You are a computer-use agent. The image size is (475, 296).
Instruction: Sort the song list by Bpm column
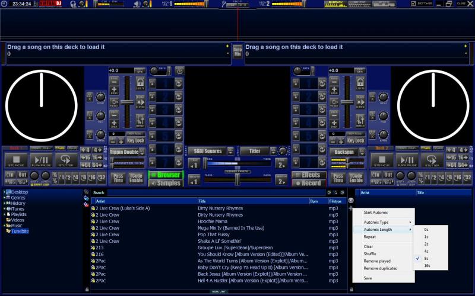(318, 201)
